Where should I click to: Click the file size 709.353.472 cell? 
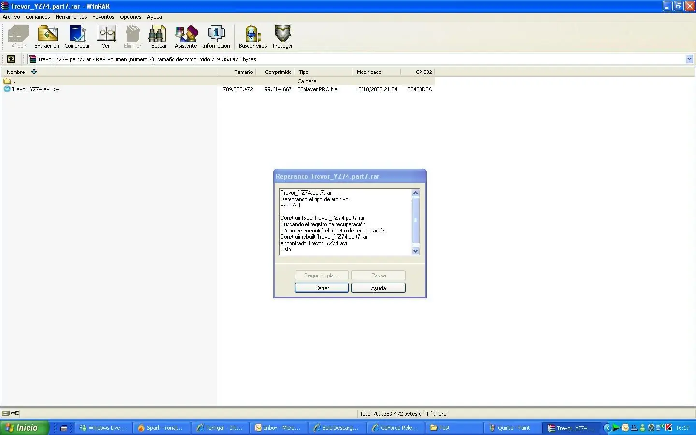pos(238,89)
